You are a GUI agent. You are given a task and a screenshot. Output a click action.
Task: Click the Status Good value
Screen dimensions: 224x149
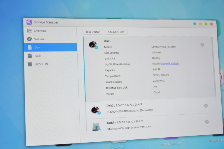(x=157, y=92)
